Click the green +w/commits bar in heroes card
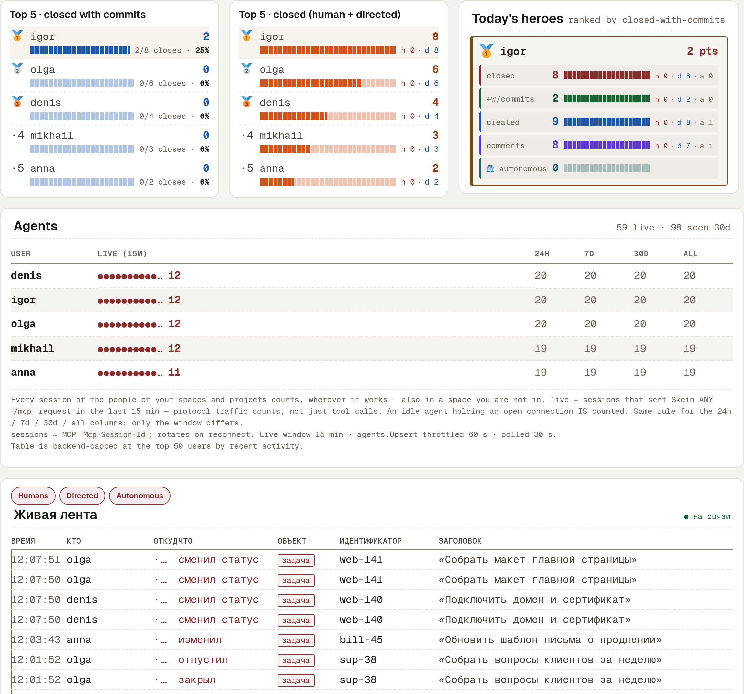 coord(606,99)
